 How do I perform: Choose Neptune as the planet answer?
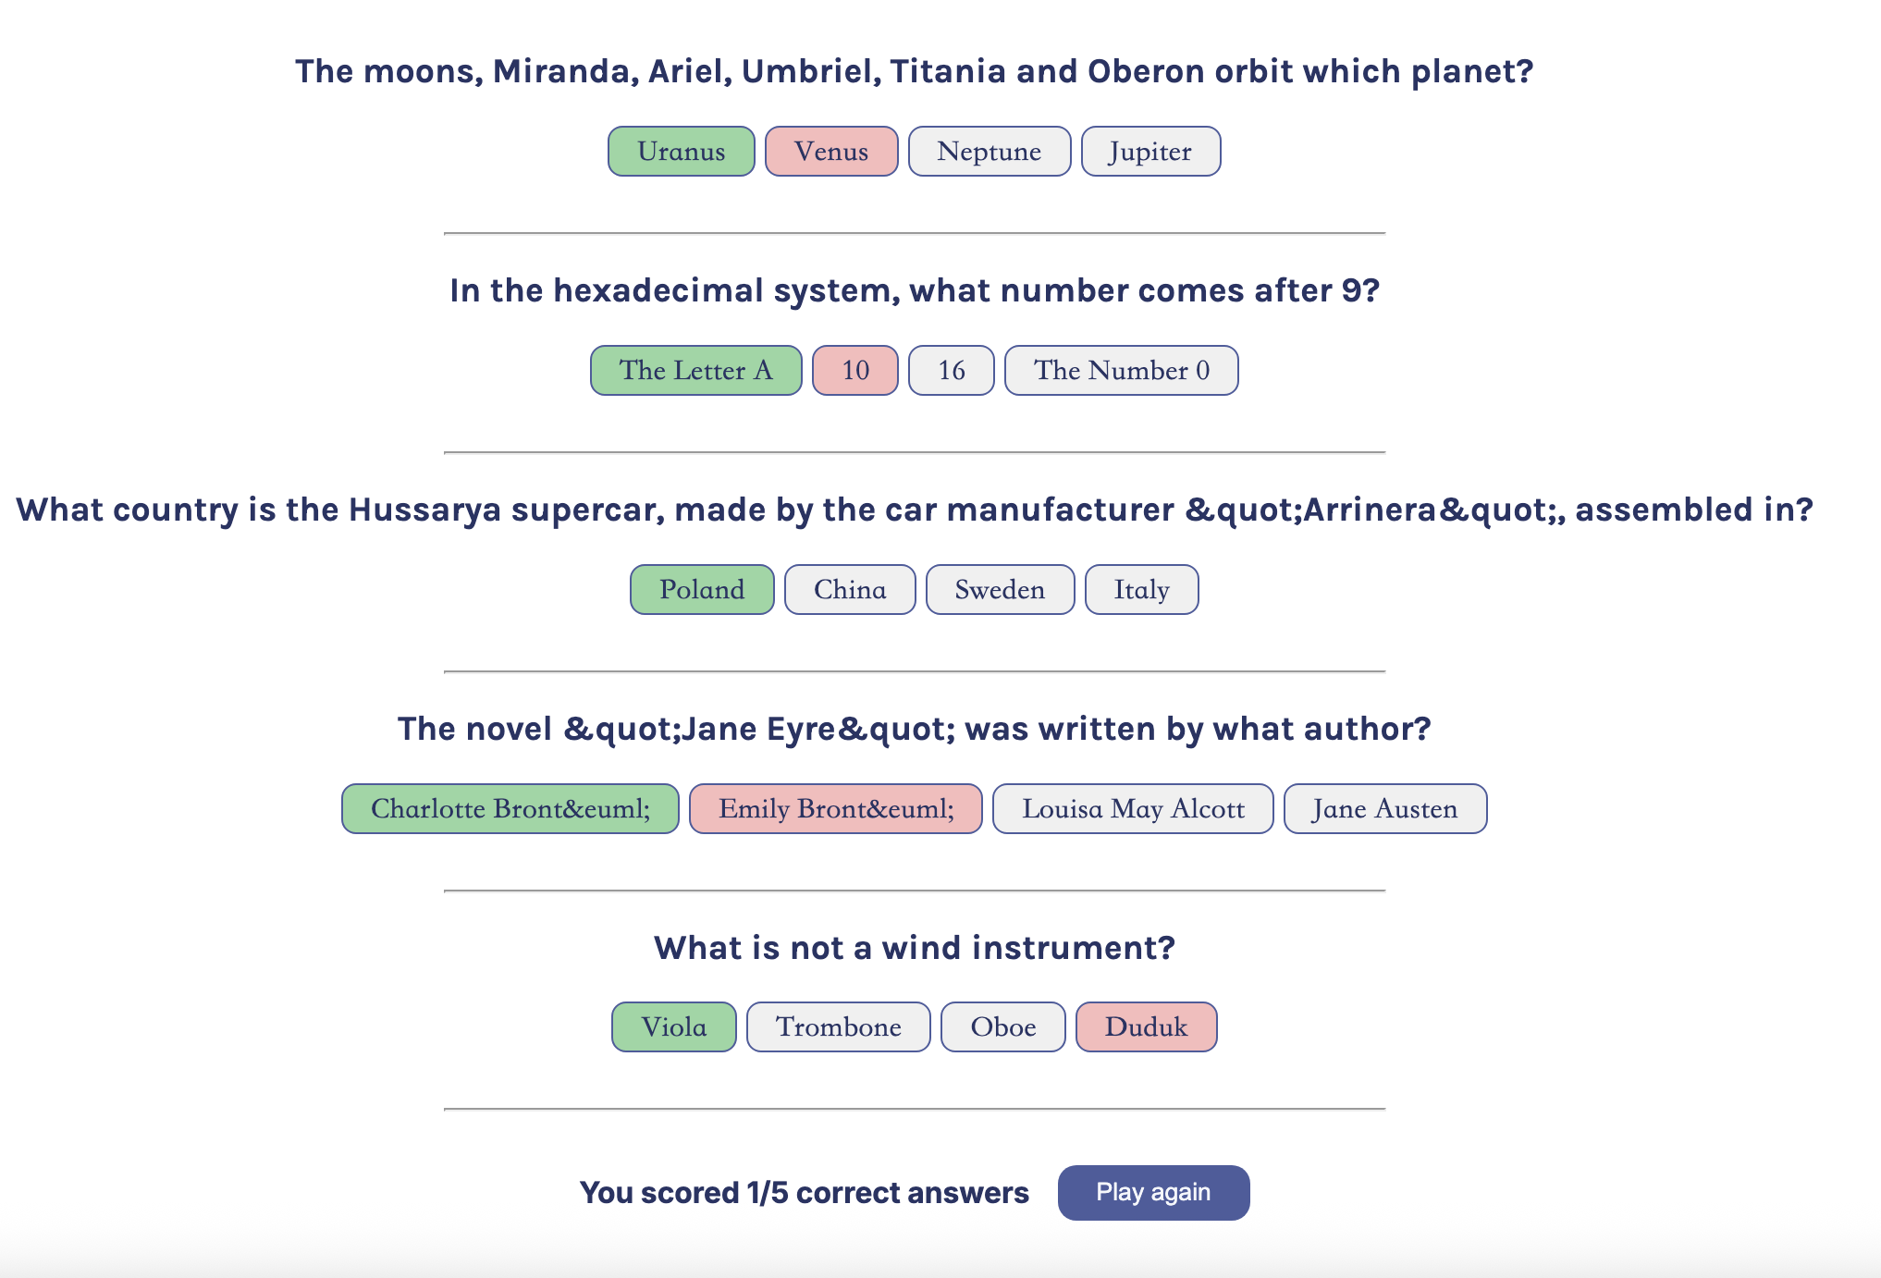(x=988, y=151)
